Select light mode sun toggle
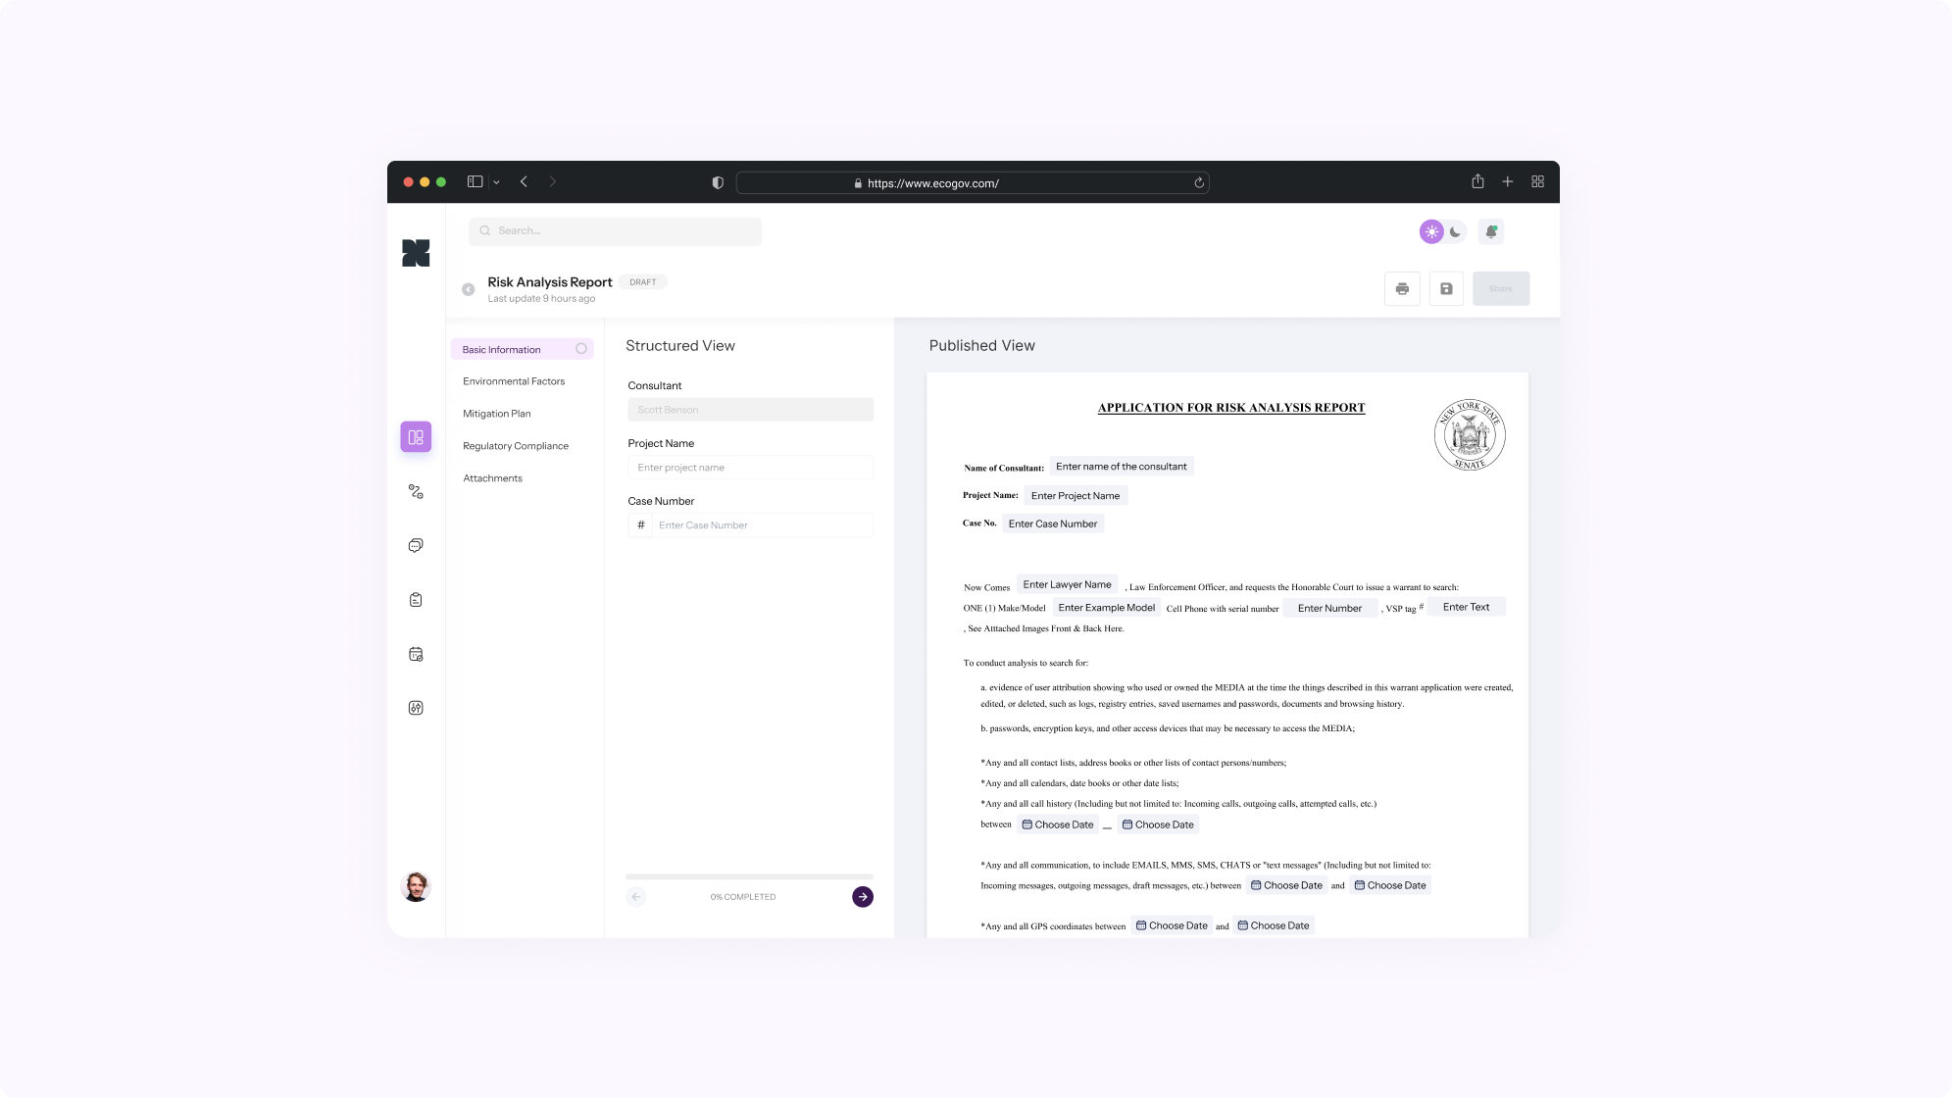Viewport: 1952px width, 1098px height. [x=1431, y=232]
